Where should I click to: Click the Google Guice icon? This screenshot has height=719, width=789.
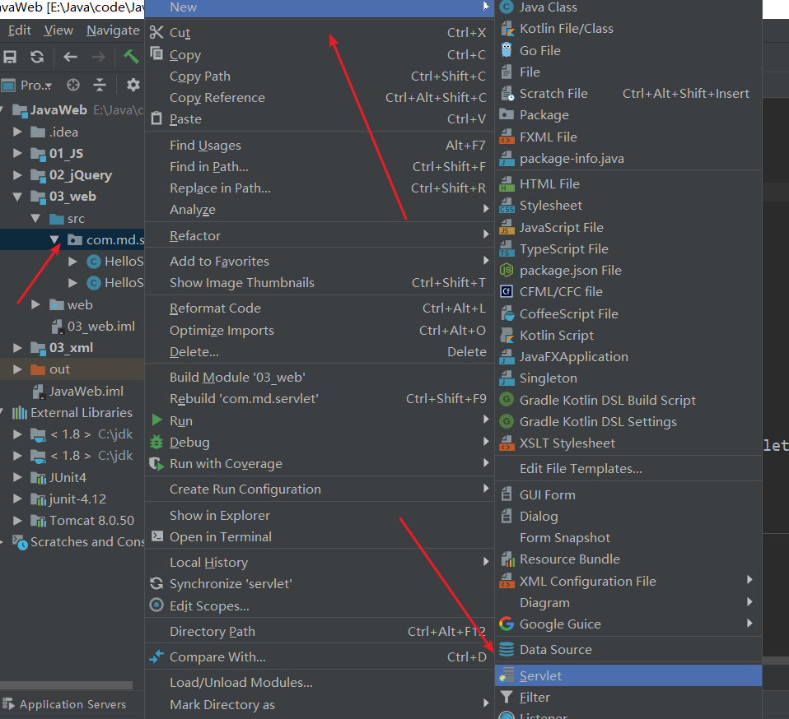[507, 624]
